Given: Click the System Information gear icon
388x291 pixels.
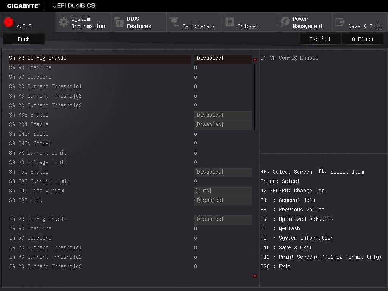Looking at the screenshot, I should coord(64,22).
